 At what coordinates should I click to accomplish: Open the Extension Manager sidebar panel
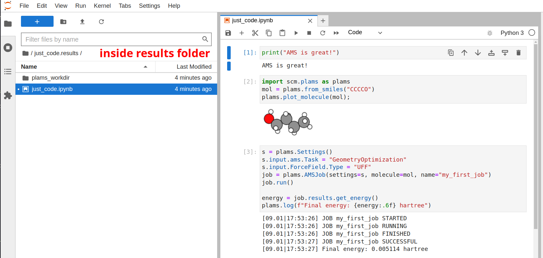[x=8, y=95]
